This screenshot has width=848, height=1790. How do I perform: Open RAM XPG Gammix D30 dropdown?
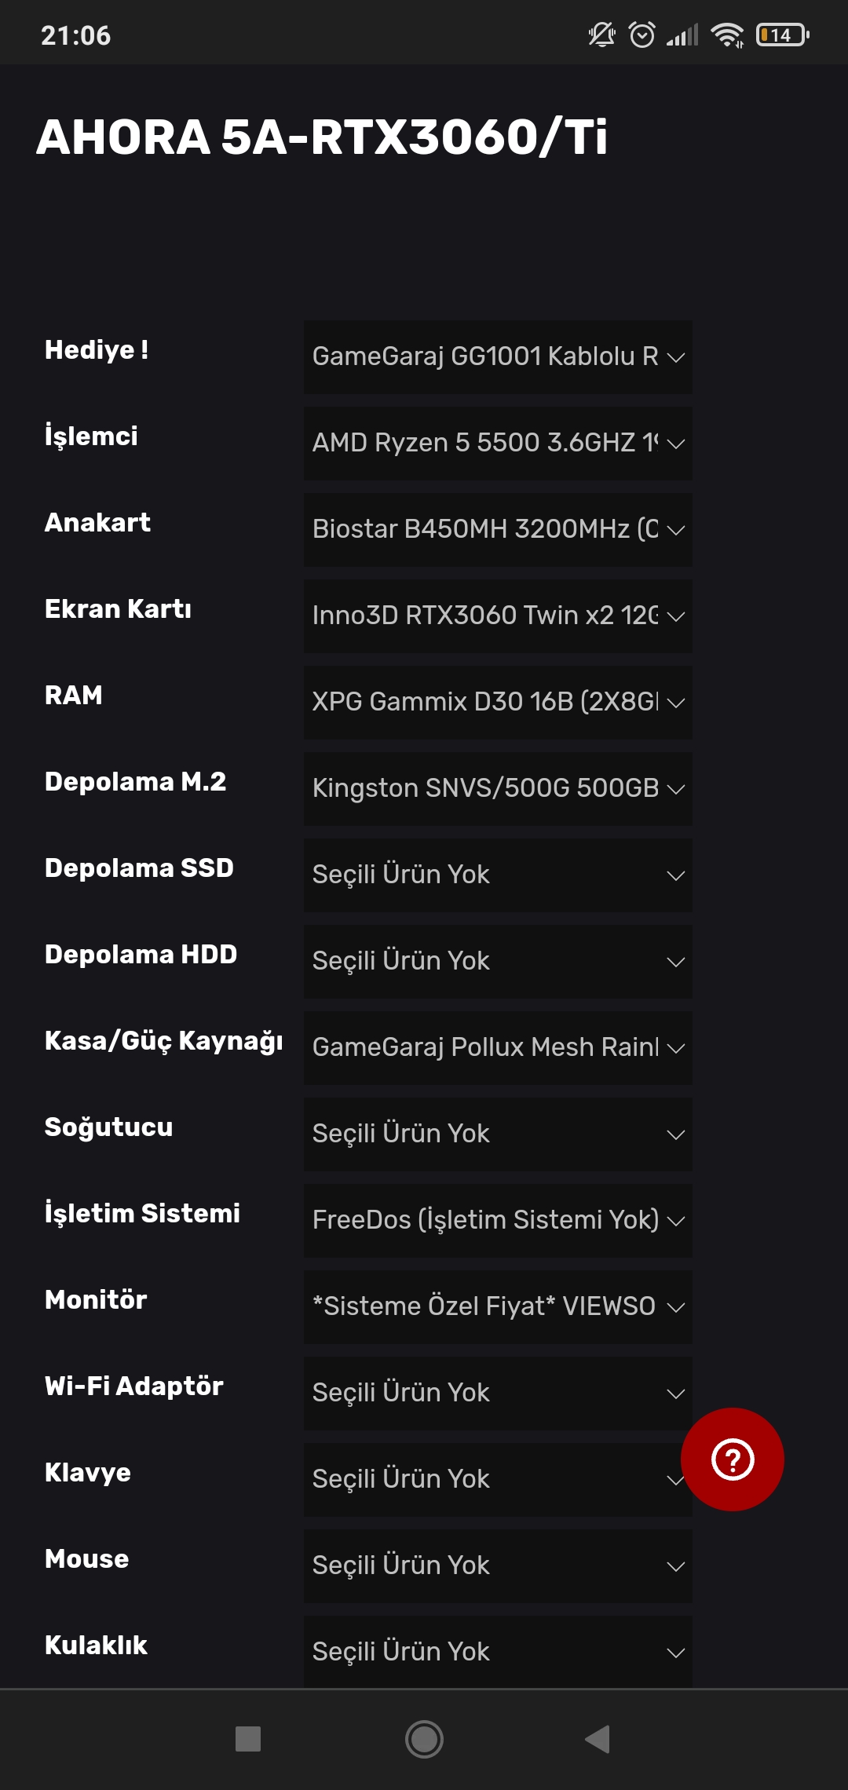pyautogui.click(x=498, y=703)
